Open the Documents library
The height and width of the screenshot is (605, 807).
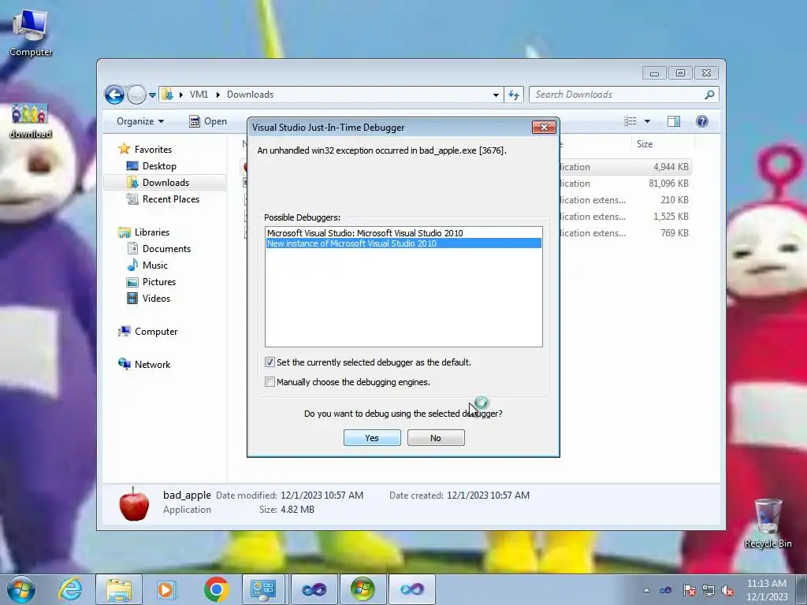click(x=166, y=248)
